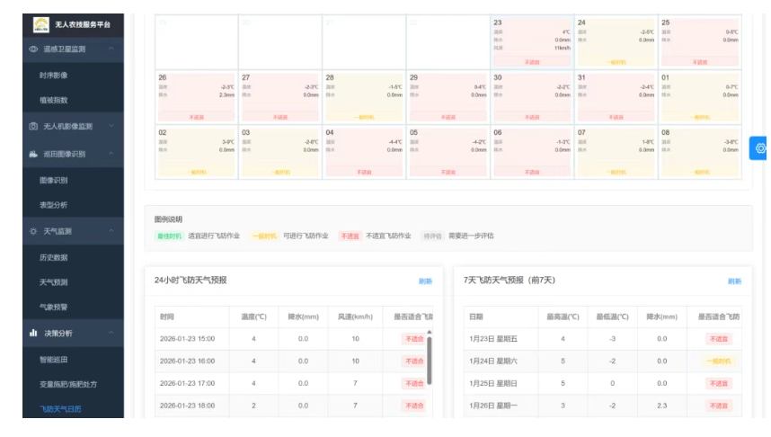Select 历史数据 in the sidebar
The width and height of the screenshot is (771, 437).
[x=54, y=257]
